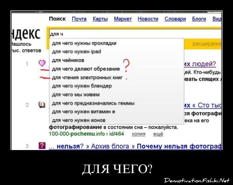Open the Маркет link
The width and height of the screenshot is (233, 185).
123,19
